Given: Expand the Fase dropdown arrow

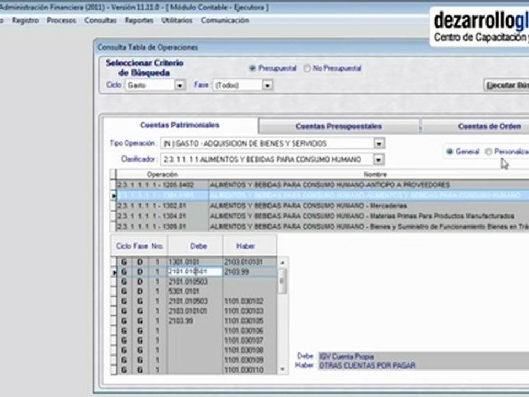Looking at the screenshot, I should pyautogui.click(x=267, y=85).
